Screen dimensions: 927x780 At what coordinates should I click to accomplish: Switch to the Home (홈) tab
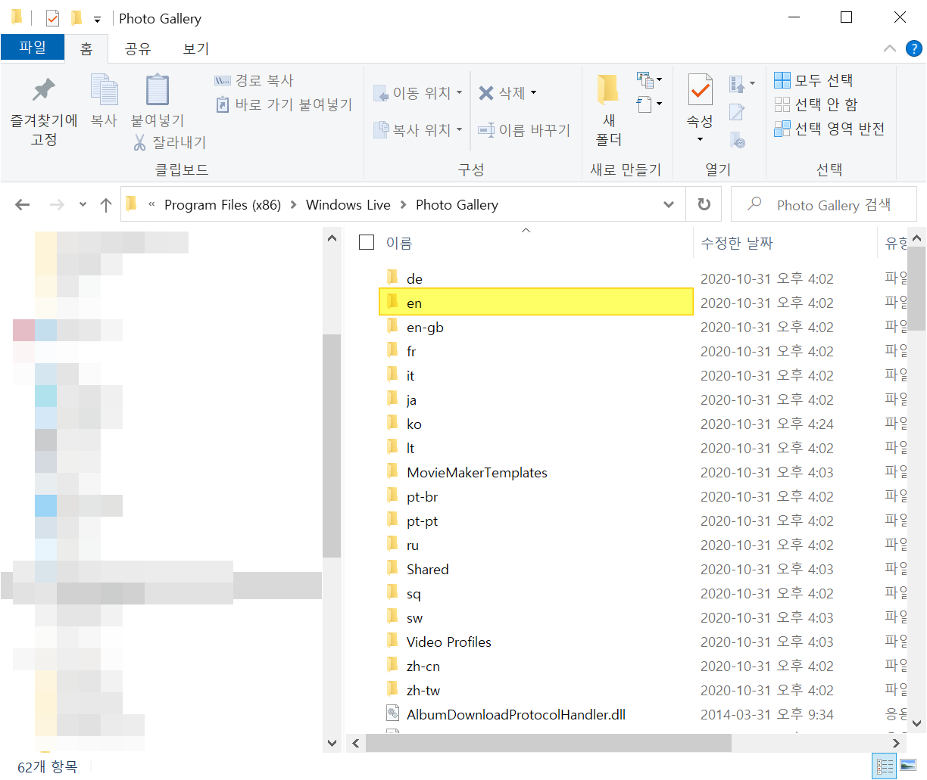tap(86, 48)
